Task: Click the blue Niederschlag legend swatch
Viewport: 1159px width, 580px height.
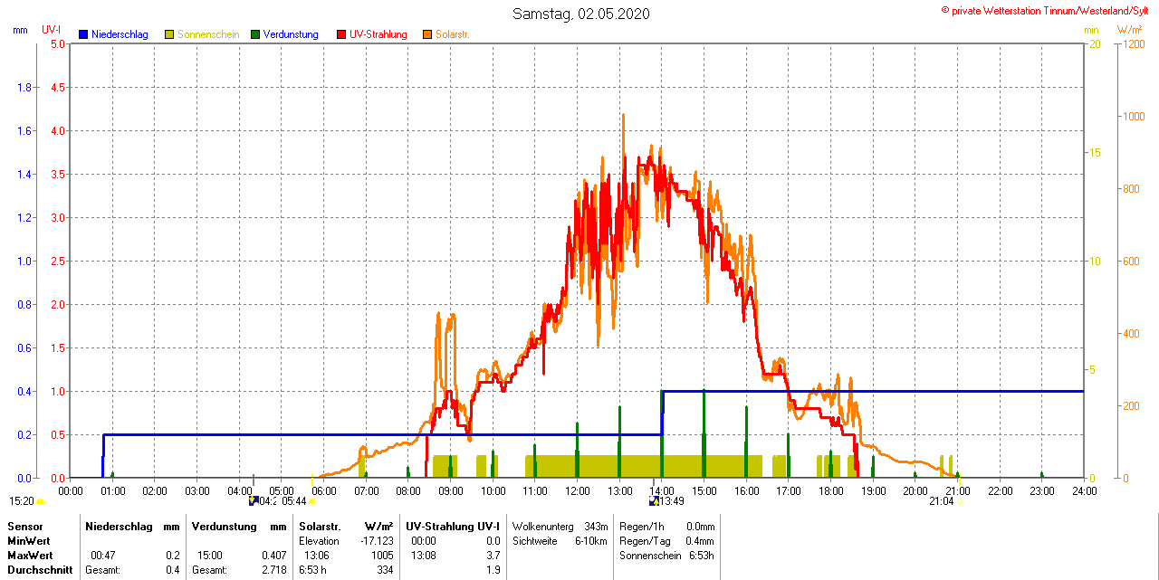Action: pyautogui.click(x=83, y=34)
